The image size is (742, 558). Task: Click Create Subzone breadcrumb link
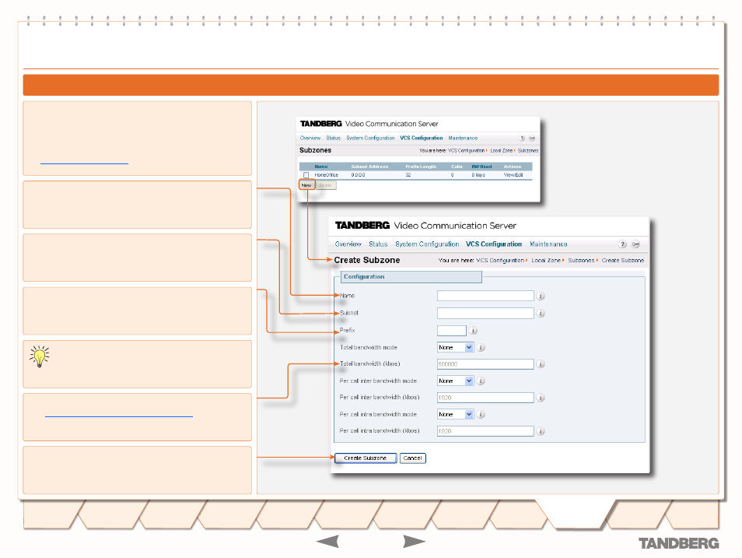(623, 261)
